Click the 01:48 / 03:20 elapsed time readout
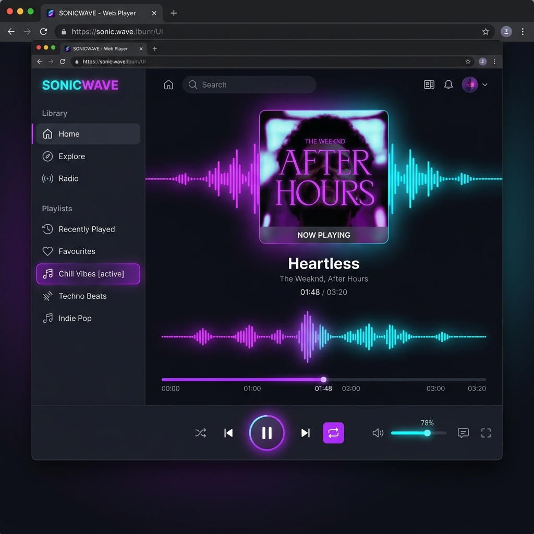 coord(323,292)
